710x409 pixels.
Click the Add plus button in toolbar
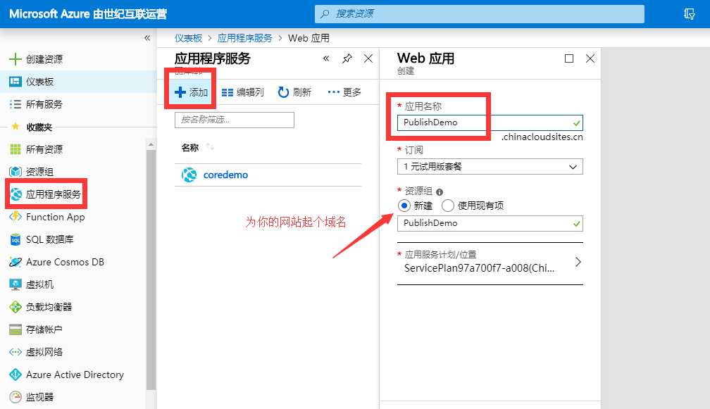pos(191,92)
